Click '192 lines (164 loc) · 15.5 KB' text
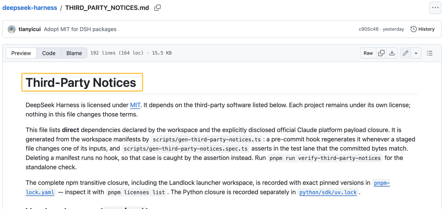 pos(131,53)
